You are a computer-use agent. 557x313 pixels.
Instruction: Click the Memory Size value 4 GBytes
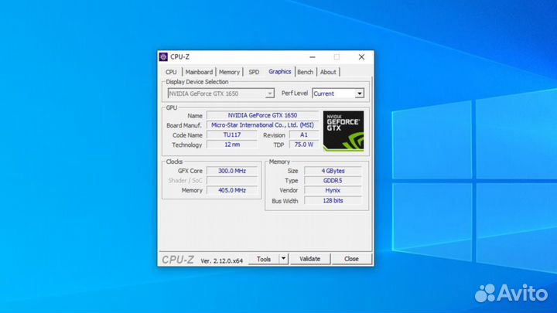click(x=333, y=171)
